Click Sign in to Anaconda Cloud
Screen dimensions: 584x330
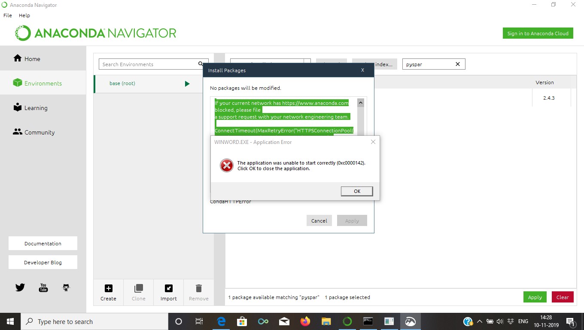538,33
